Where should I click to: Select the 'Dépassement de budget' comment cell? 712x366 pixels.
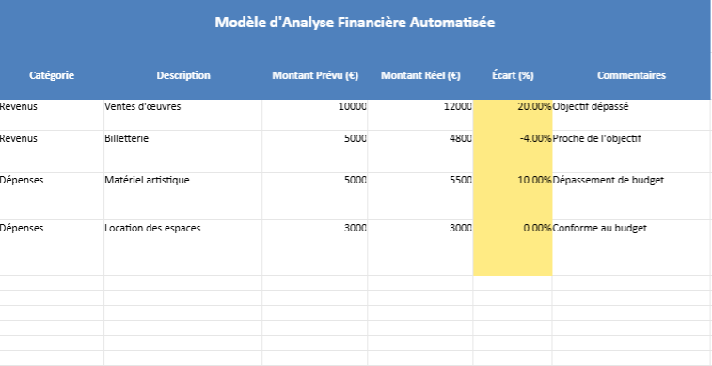(631, 196)
